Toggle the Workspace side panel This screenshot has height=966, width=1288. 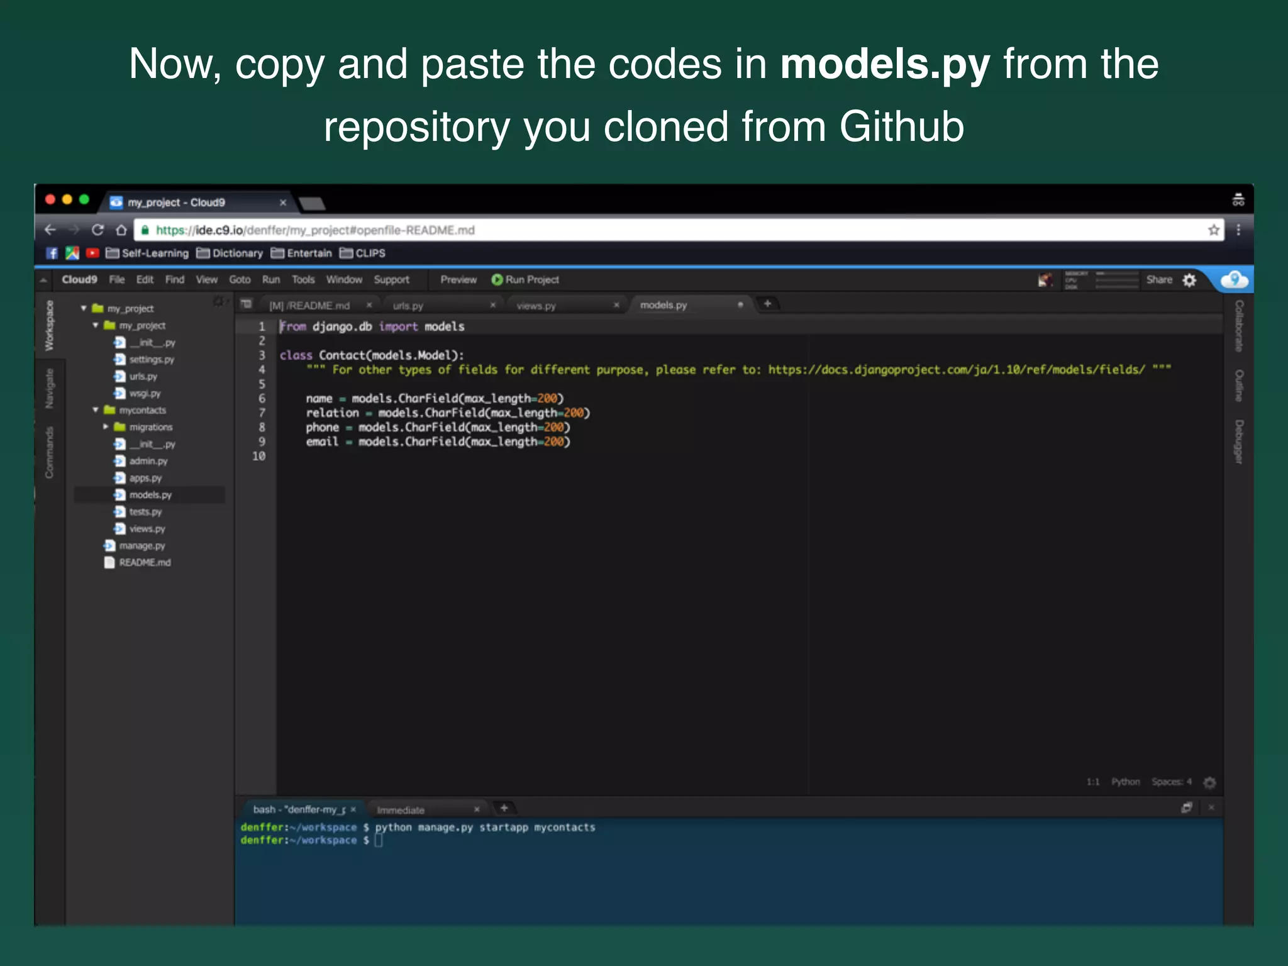49,326
